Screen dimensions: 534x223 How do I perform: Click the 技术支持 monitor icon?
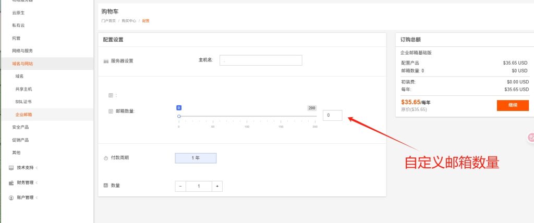[11, 168]
